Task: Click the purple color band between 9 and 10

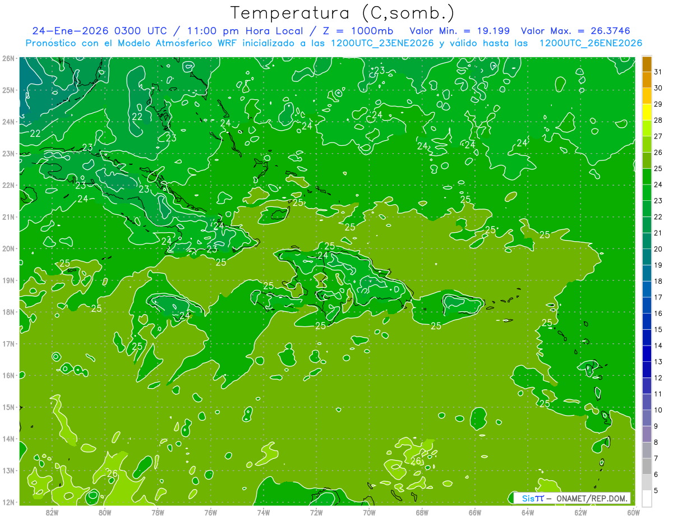Action: point(647,418)
